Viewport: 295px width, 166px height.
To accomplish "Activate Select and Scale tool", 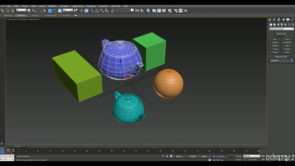I will pyautogui.click(x=59, y=11).
